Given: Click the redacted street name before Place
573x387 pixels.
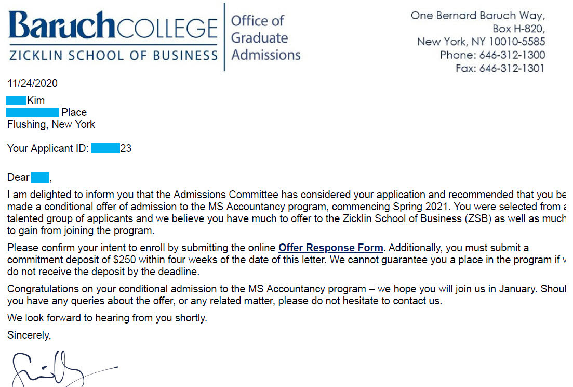Looking at the screenshot, I should pyautogui.click(x=33, y=112).
